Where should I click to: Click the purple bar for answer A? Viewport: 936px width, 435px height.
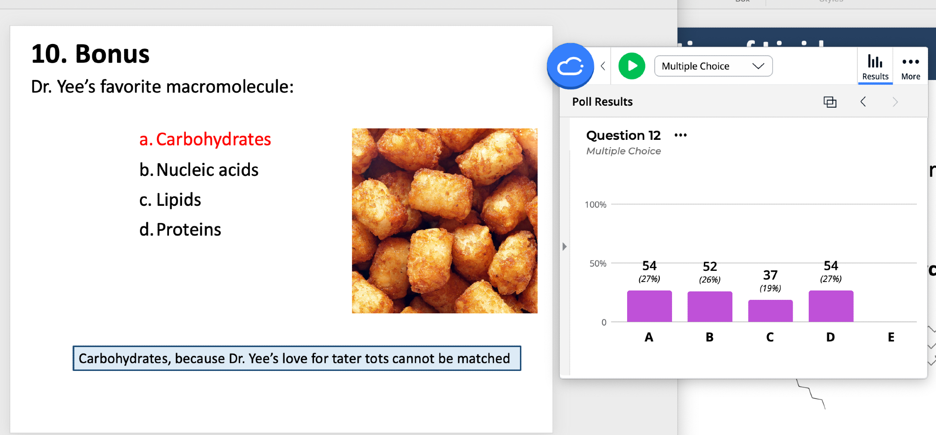(649, 306)
